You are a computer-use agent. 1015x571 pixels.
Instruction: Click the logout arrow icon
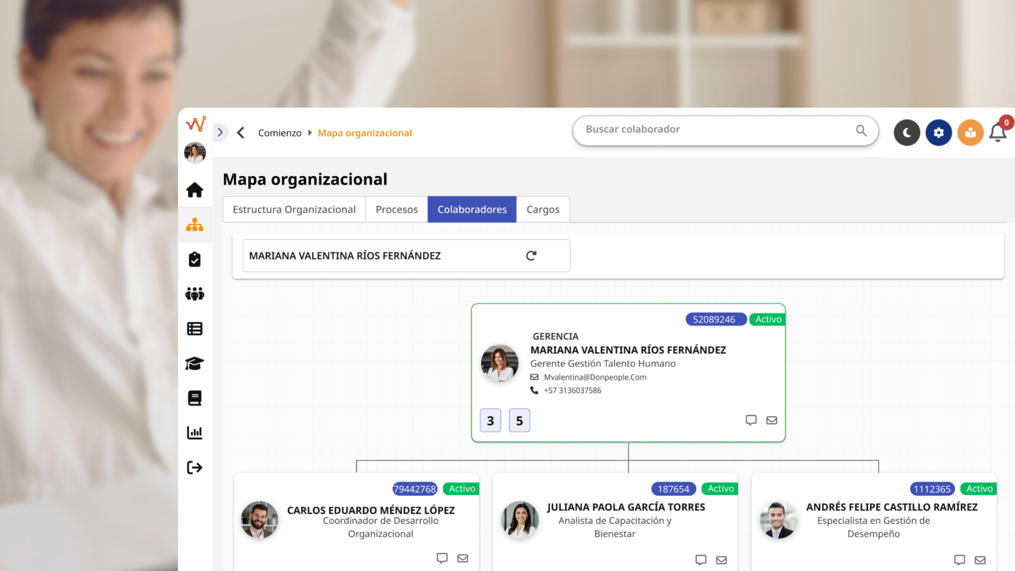(x=195, y=467)
